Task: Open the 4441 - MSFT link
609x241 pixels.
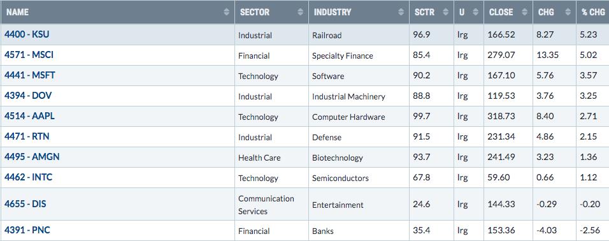Action: click(x=29, y=75)
